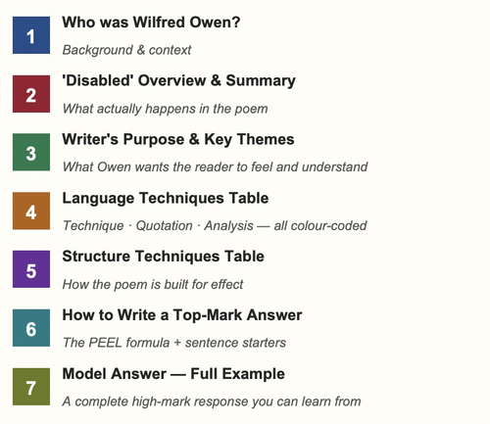490x424 pixels.
Task: Go to Writer's Purpose & Key Themes
Action: click(x=178, y=140)
